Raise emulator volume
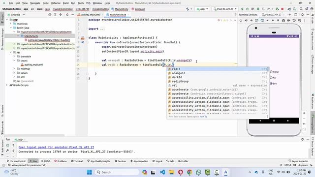Image resolution: width=315 pixels, height=177 pixels. (246, 20)
